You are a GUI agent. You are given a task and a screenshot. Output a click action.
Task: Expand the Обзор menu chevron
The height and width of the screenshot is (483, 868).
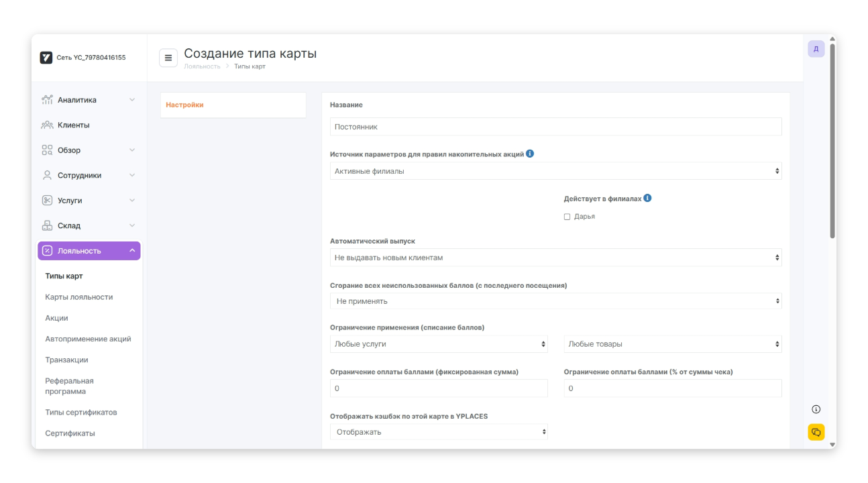(x=132, y=150)
